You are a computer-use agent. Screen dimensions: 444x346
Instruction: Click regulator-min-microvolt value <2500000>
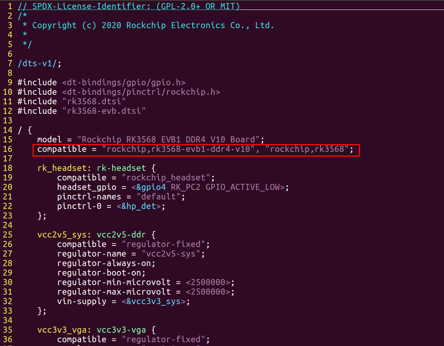[x=208, y=282]
